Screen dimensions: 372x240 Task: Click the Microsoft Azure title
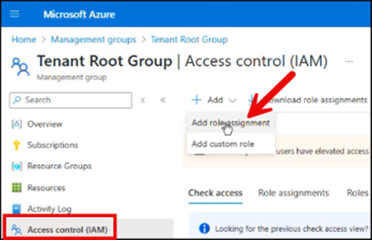click(x=79, y=15)
